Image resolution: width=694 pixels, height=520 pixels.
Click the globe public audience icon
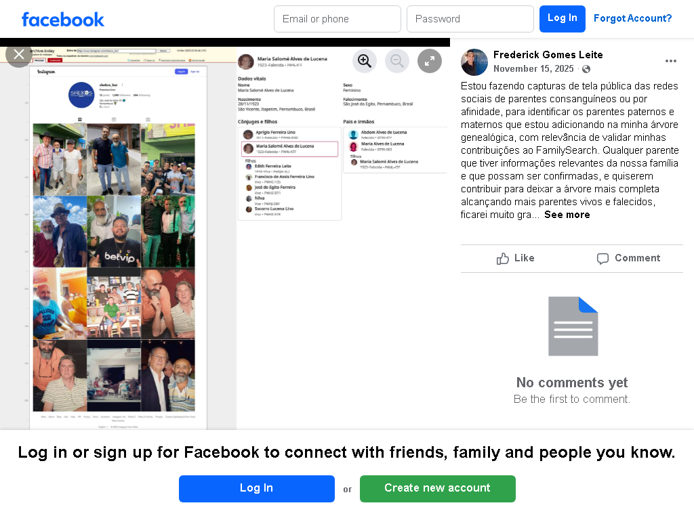[586, 69]
